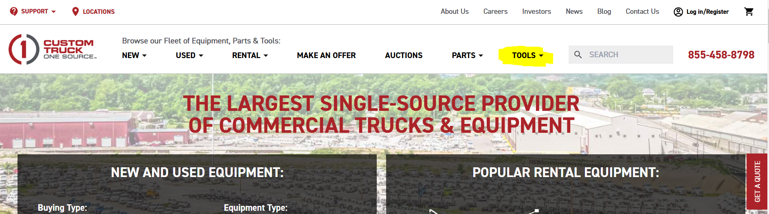Image resolution: width=769 pixels, height=214 pixels.
Task: Open the Contact Us link
Action: (642, 11)
